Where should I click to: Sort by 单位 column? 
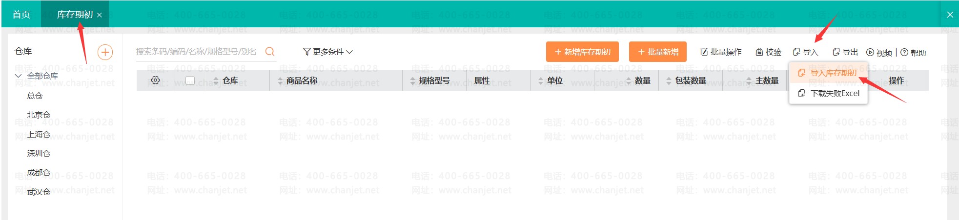[x=541, y=81]
